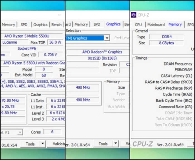Click the empty TDP field in the Graphics window
Viewport: 195px width, 160px height.
click(124, 71)
